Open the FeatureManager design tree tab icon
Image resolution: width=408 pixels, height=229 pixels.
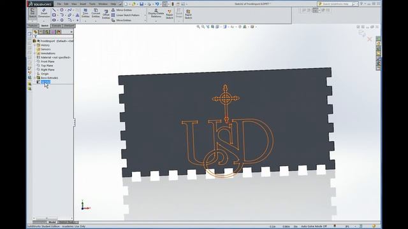36,32
